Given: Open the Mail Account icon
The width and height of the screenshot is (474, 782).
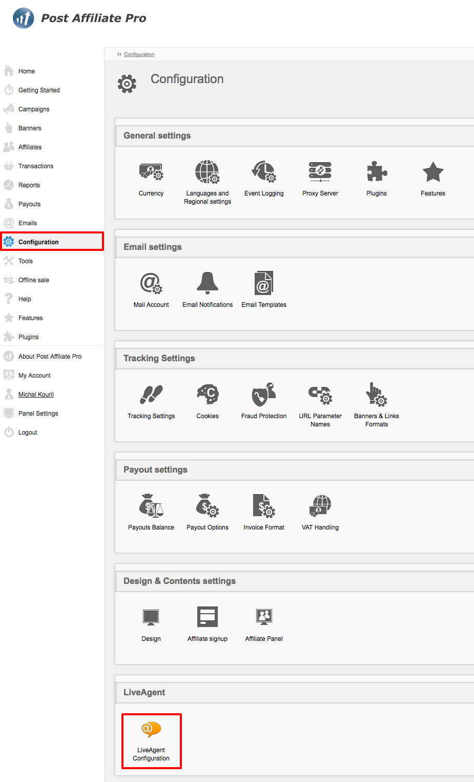Looking at the screenshot, I should point(151,284).
